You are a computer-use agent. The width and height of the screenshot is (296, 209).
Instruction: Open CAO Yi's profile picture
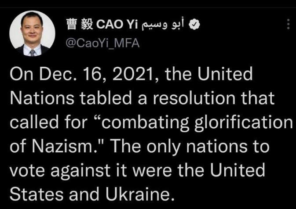tap(32, 33)
